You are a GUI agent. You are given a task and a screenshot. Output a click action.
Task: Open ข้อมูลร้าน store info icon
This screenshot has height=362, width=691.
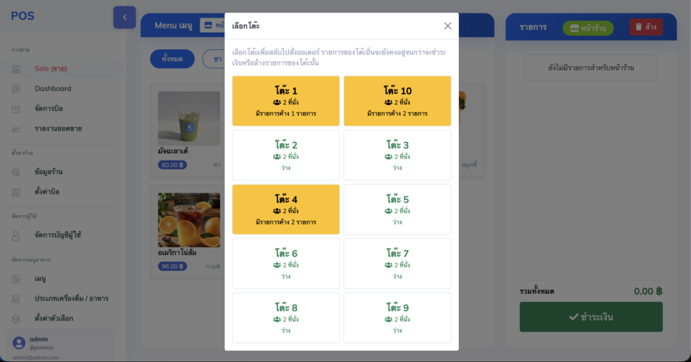pos(16,172)
